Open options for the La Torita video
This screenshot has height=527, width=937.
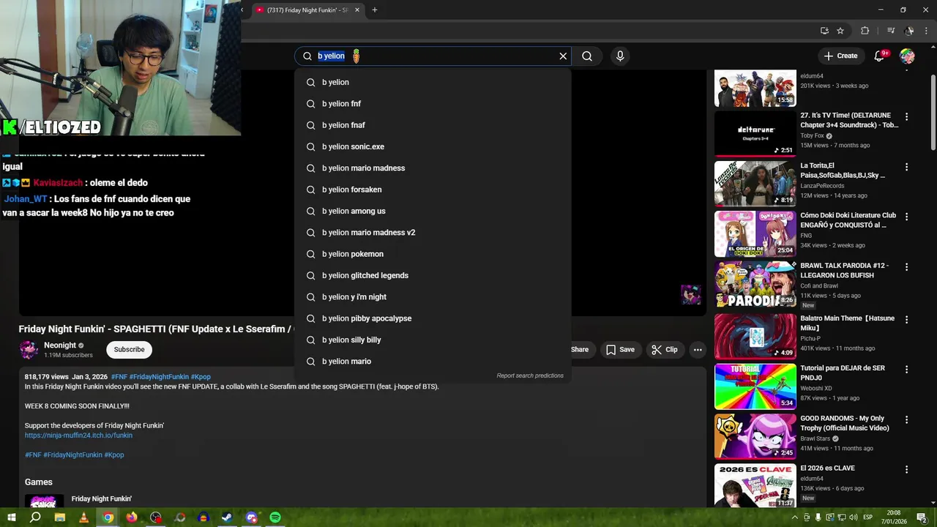click(906, 167)
